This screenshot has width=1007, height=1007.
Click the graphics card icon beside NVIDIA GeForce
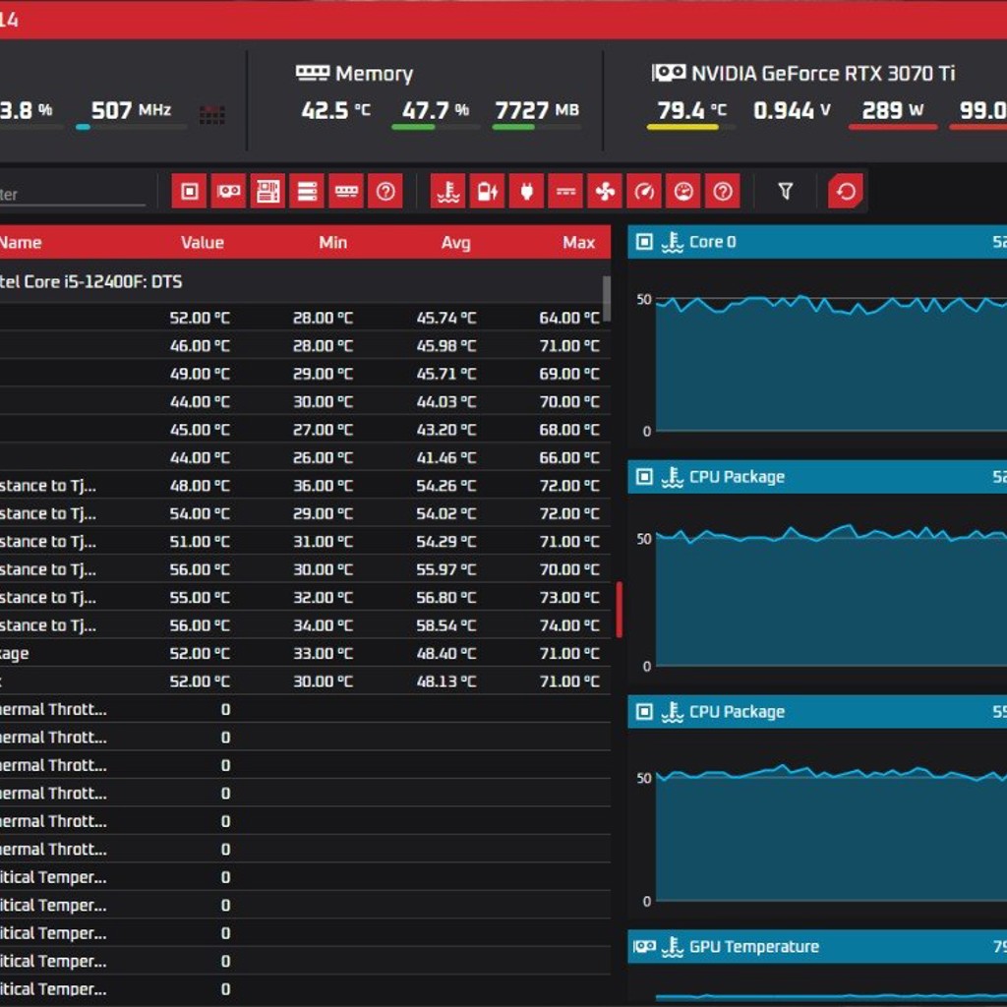(x=669, y=73)
